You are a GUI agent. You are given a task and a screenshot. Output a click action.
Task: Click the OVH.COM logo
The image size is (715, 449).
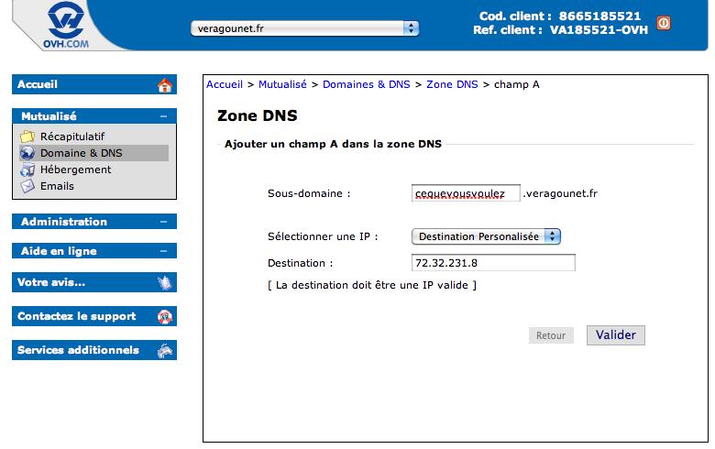click(x=66, y=25)
